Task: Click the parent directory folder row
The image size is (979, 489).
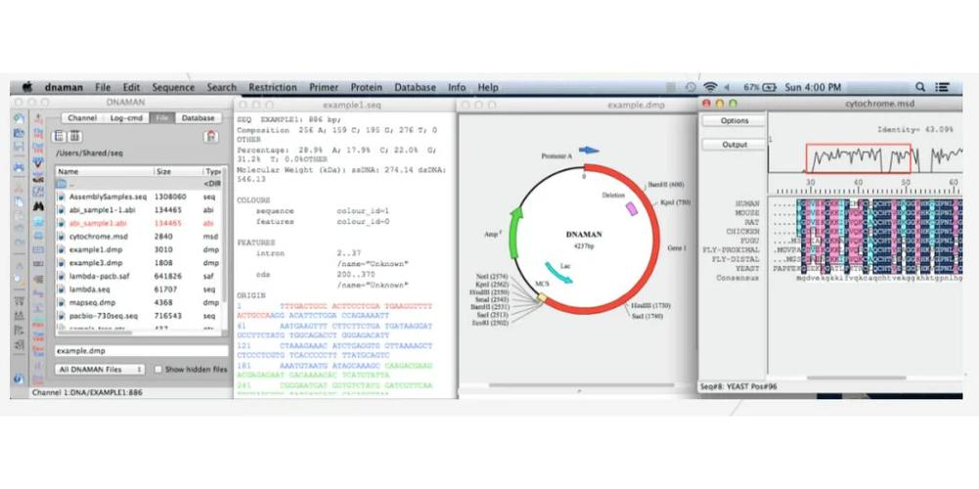Action: [x=137, y=184]
